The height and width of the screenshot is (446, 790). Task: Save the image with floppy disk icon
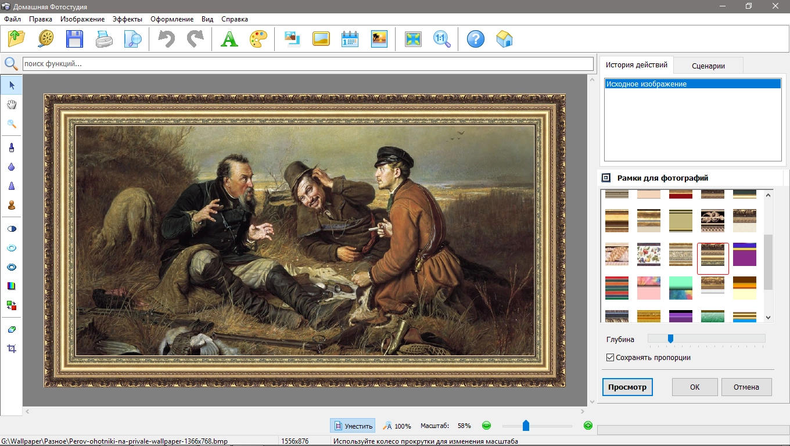pyautogui.click(x=75, y=39)
